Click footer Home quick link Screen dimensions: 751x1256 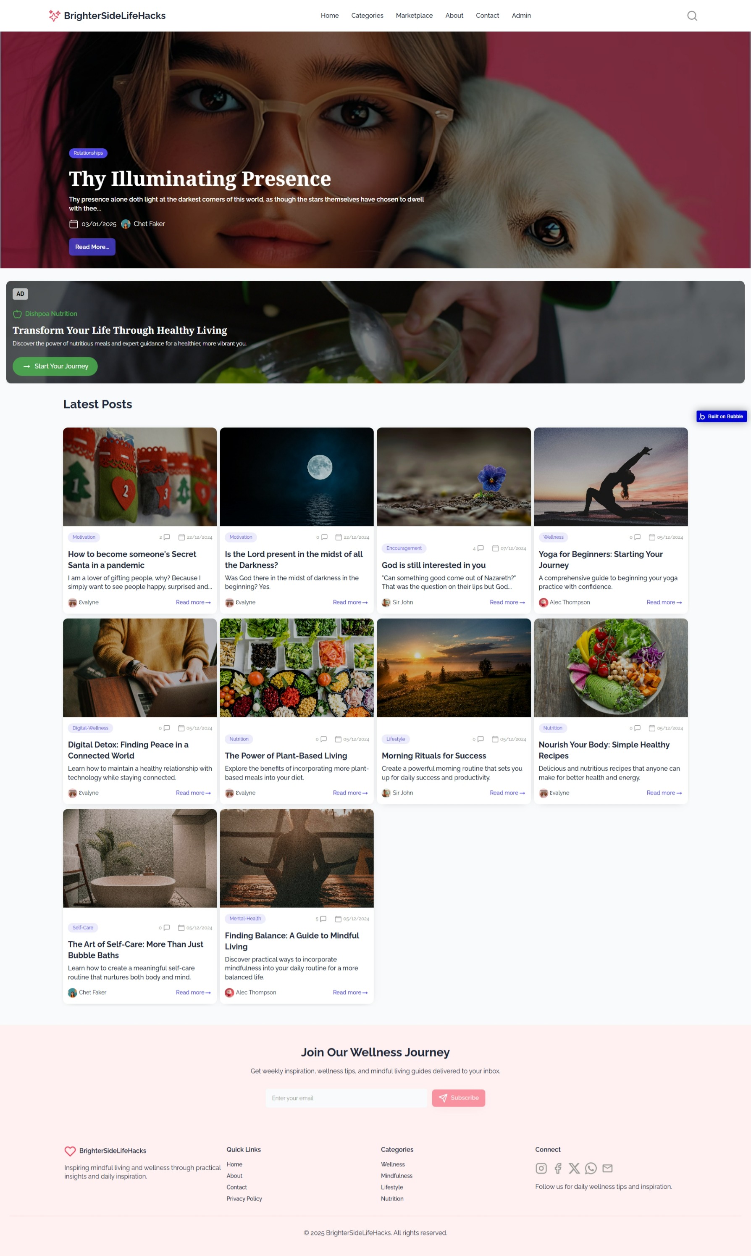(234, 1164)
